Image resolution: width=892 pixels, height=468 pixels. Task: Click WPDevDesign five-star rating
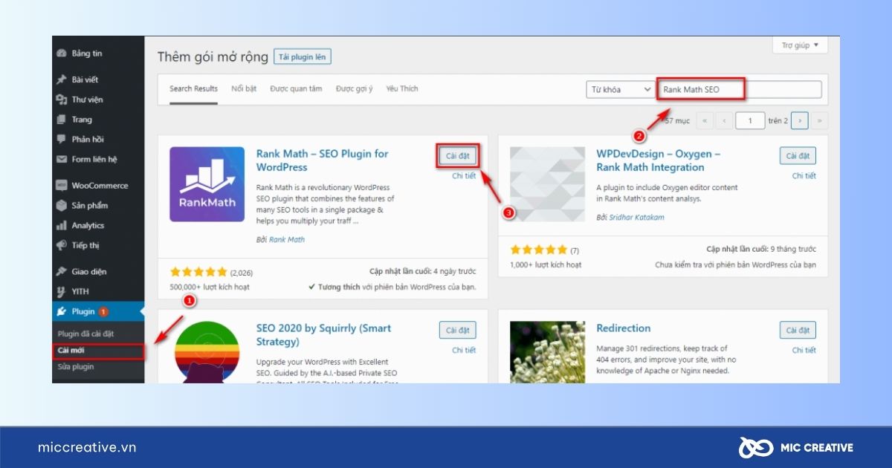pos(539,250)
